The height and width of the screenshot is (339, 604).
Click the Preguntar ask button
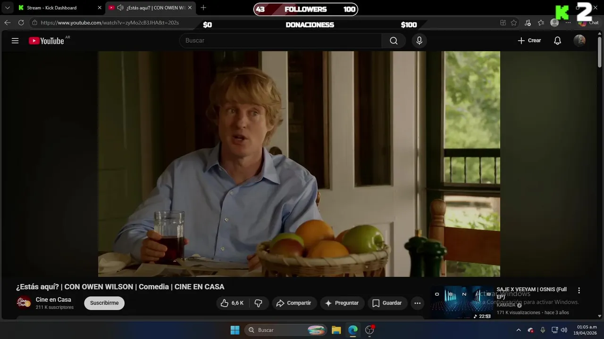pos(342,303)
